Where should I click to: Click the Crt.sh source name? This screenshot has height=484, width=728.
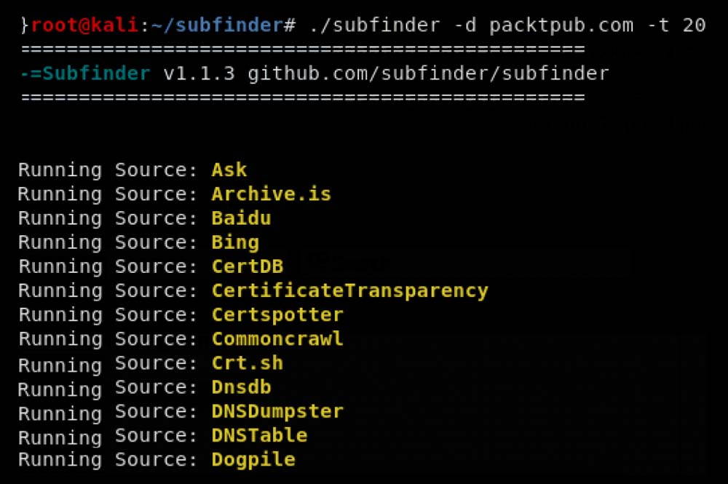(x=247, y=363)
